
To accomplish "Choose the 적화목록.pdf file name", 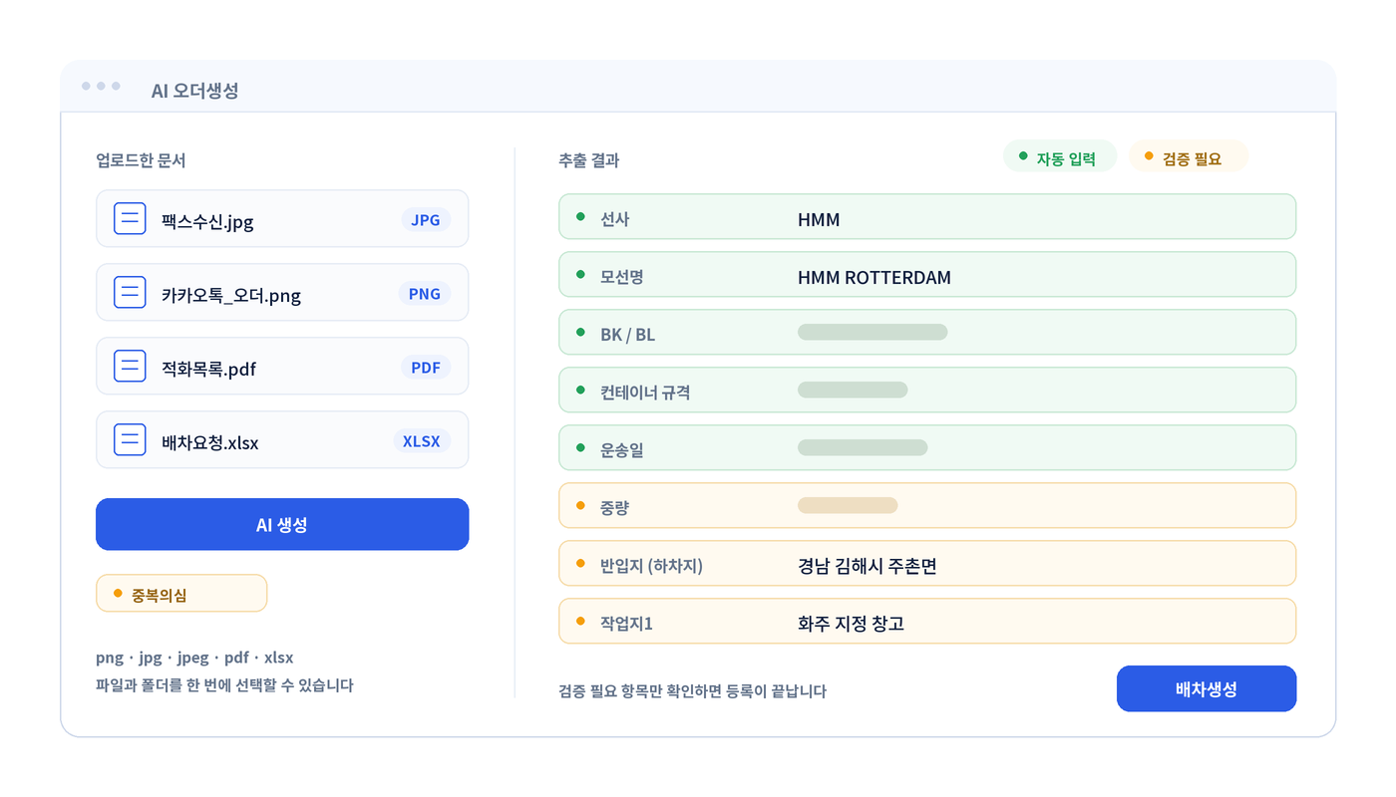I will tap(209, 368).
